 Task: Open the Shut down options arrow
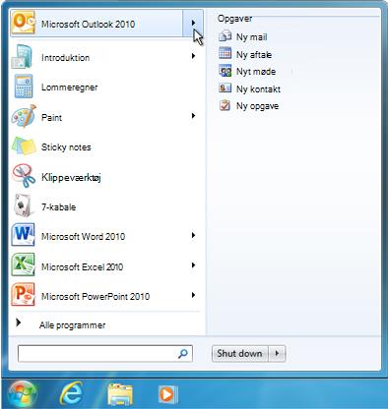point(277,353)
